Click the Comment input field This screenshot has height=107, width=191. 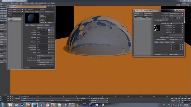pos(42,68)
